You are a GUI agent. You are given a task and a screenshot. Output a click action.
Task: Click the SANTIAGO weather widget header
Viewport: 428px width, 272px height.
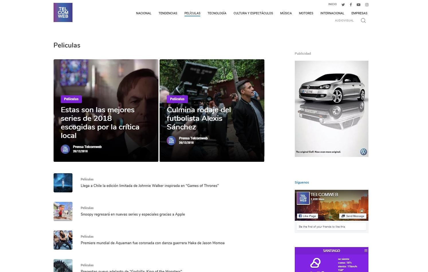[x=331, y=251]
